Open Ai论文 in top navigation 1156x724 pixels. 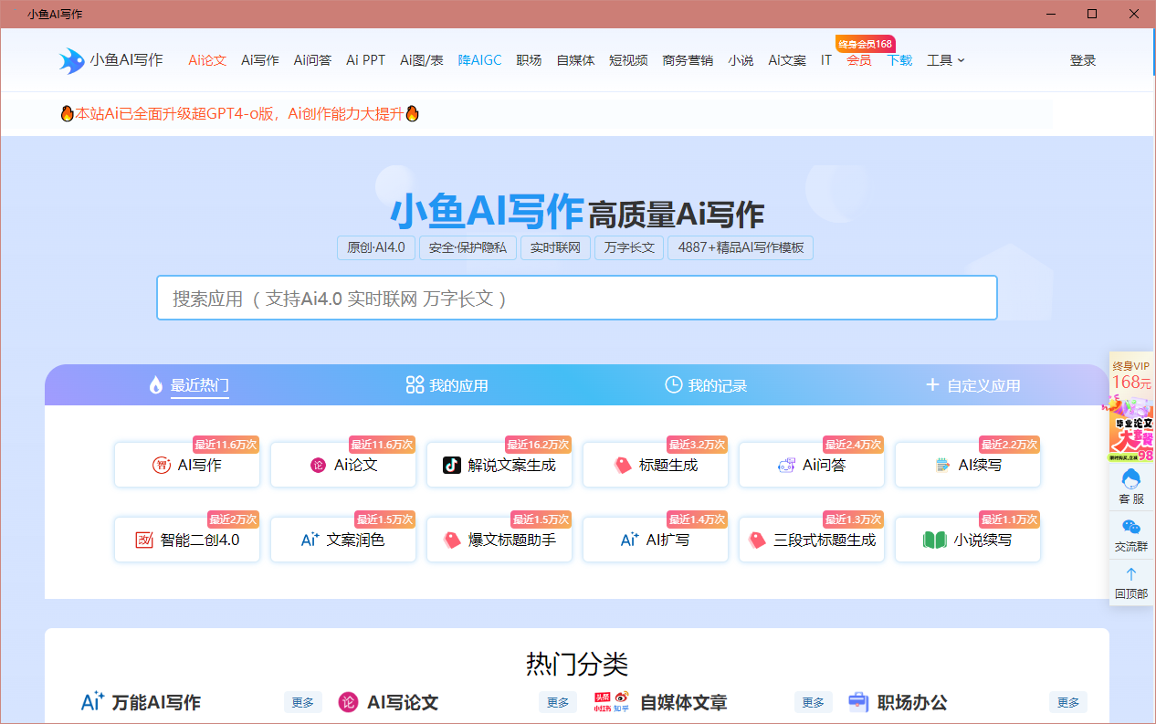[x=207, y=60]
